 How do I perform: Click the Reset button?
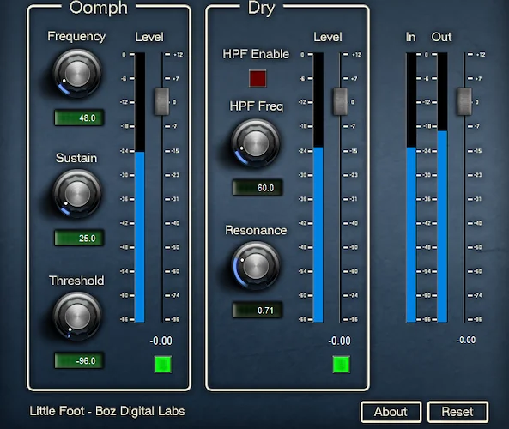(457, 412)
